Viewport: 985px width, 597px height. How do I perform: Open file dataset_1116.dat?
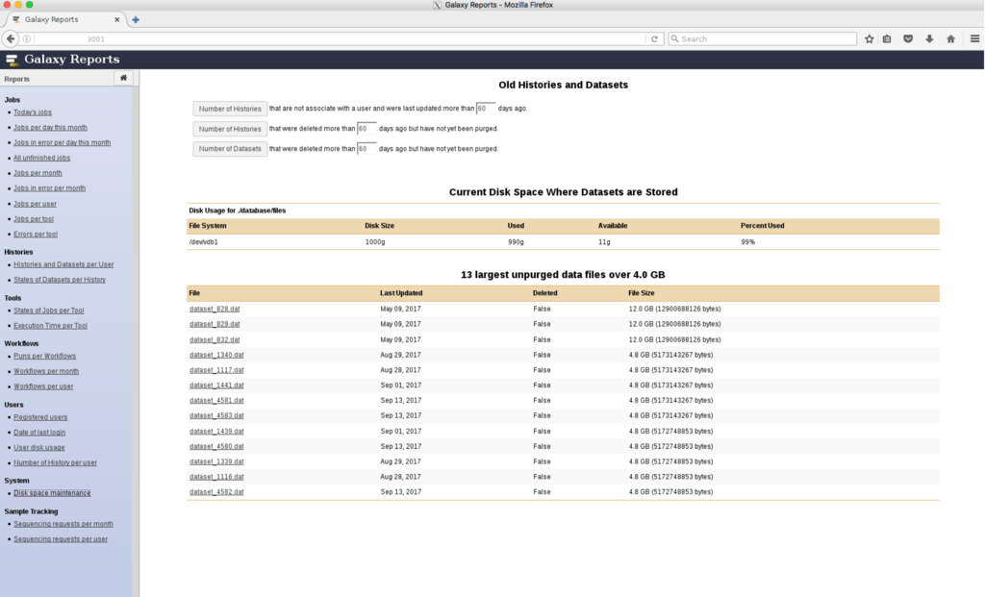click(216, 477)
